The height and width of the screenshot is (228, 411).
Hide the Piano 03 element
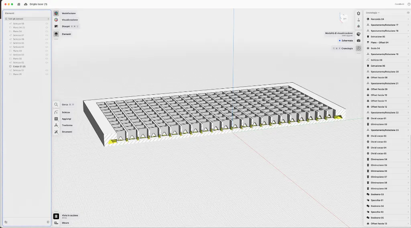pos(47,51)
